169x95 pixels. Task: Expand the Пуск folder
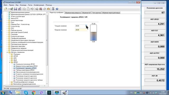7,22
